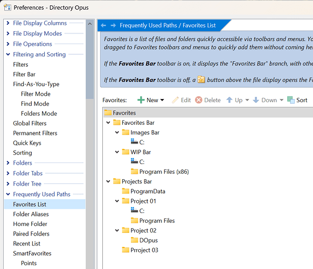Select Favorites List in the sidebar
The width and height of the screenshot is (313, 269).
click(x=45, y=204)
